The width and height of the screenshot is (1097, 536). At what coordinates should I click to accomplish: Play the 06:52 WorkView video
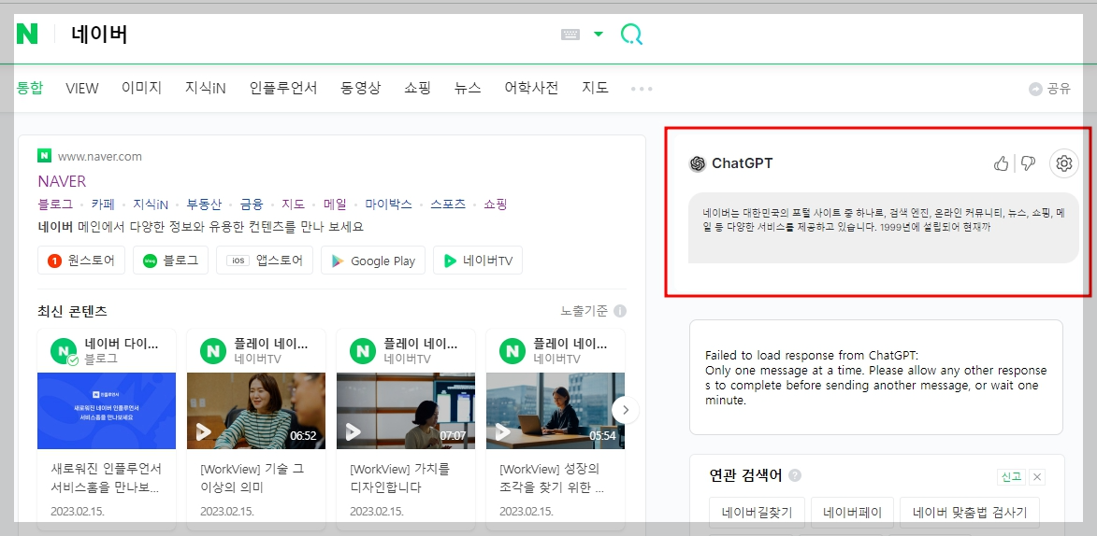[x=256, y=410]
